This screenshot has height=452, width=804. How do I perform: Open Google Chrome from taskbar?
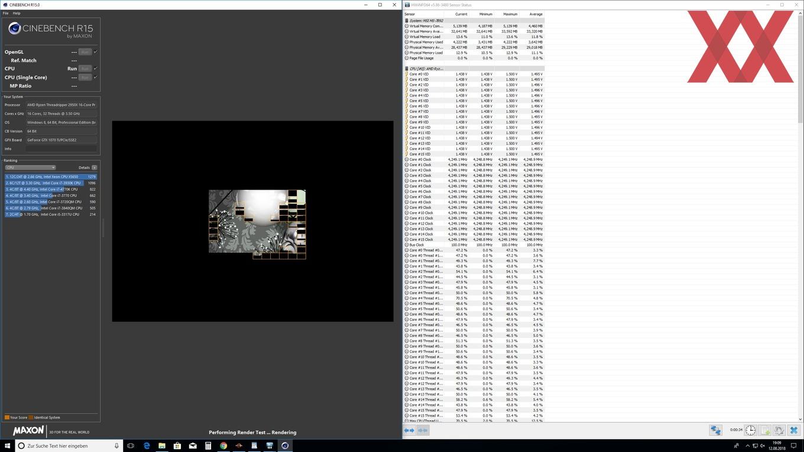tap(223, 446)
